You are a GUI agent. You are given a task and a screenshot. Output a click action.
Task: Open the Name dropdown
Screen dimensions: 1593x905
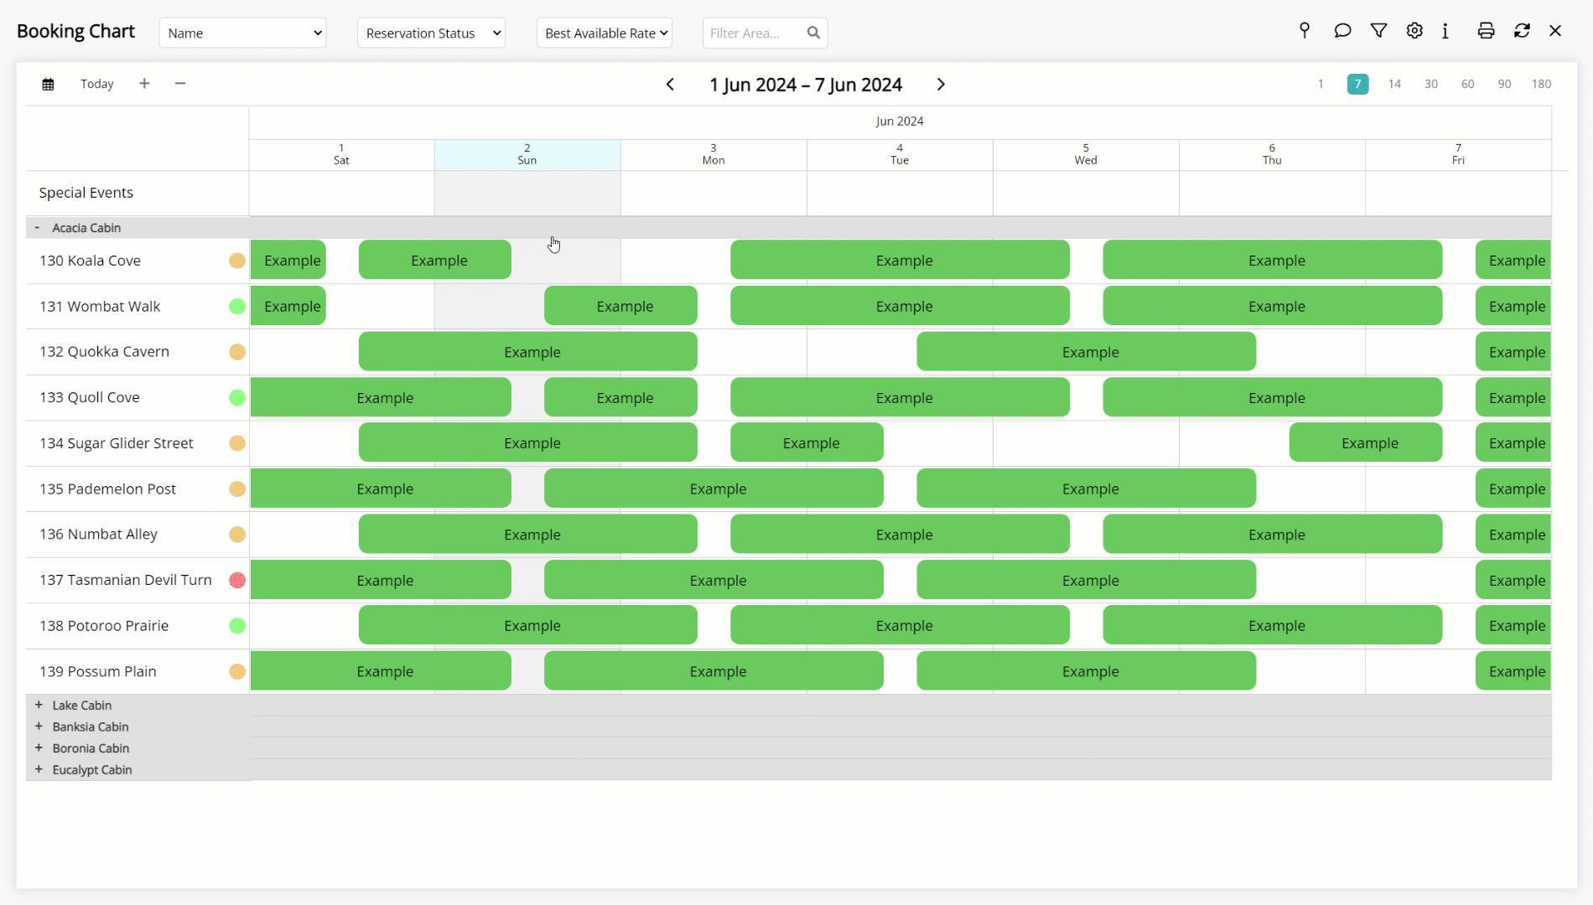pyautogui.click(x=242, y=33)
